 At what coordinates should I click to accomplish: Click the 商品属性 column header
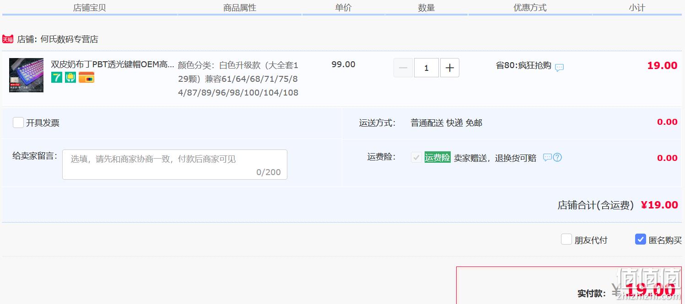[x=240, y=8]
